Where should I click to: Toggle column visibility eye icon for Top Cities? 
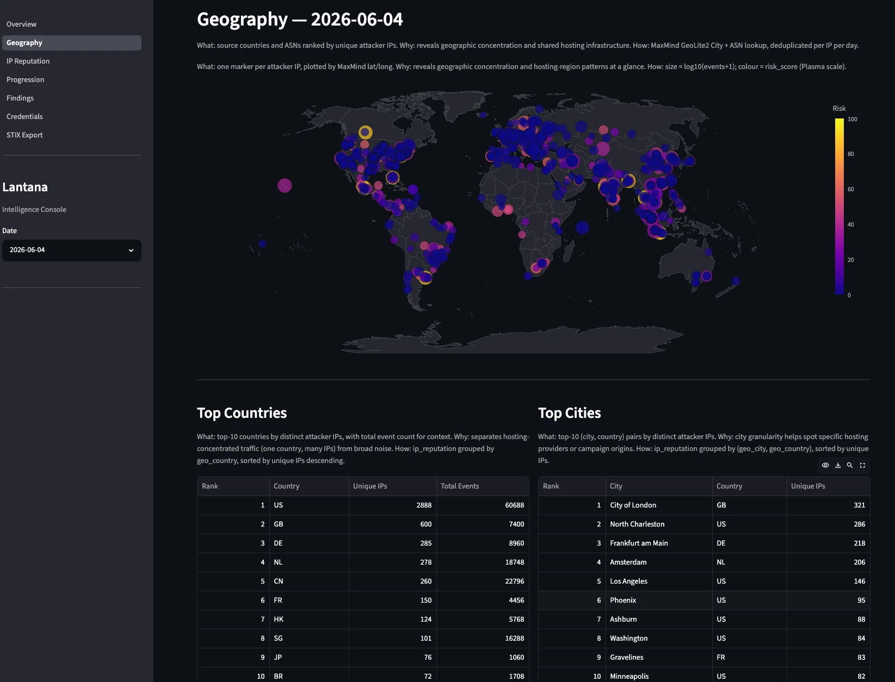pyautogui.click(x=825, y=465)
